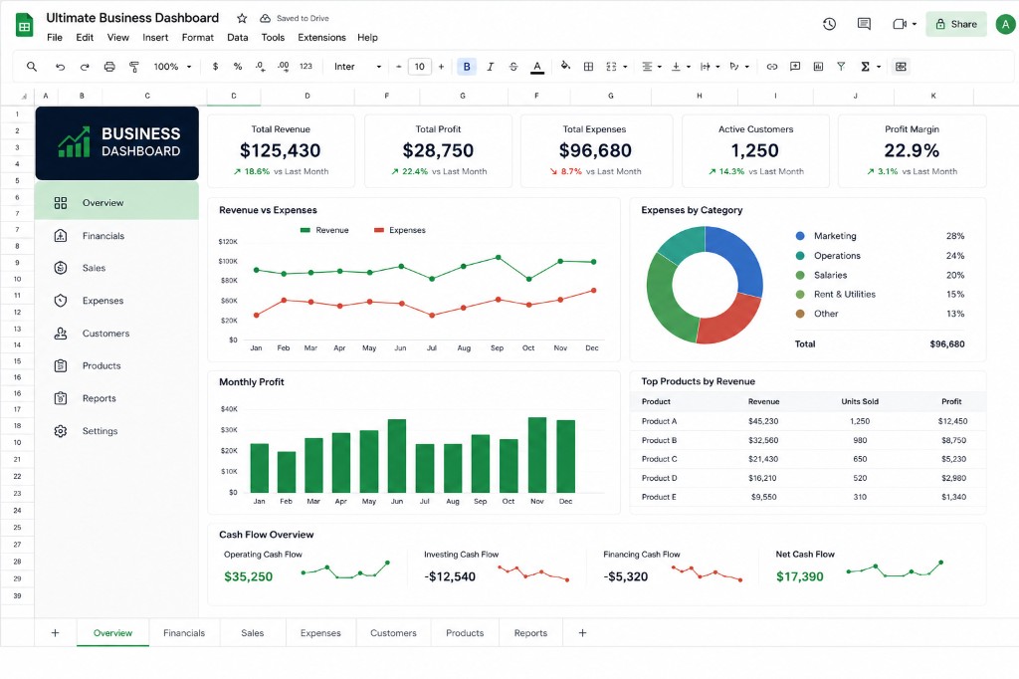
Task: Open the zoom 100% dropdown
Action: (173, 67)
